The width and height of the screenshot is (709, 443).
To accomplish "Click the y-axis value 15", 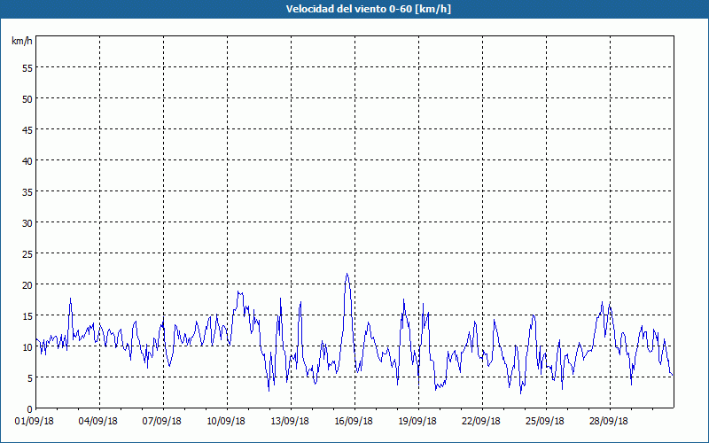I will pyautogui.click(x=27, y=316).
